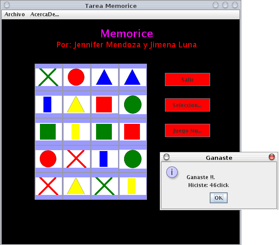This screenshot has width=279, height=245.
Task: Open the Archivo menu
Action: [x=14, y=14]
